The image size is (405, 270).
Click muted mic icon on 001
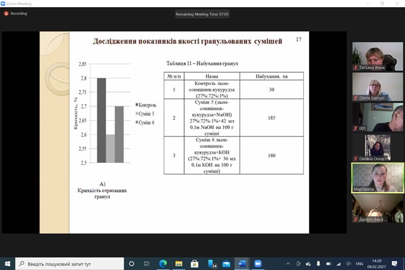(356, 128)
